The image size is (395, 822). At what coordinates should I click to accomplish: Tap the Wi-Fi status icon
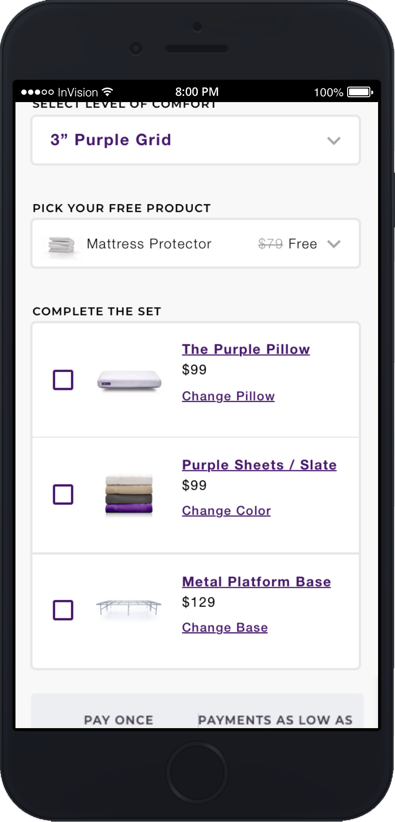tap(108, 92)
